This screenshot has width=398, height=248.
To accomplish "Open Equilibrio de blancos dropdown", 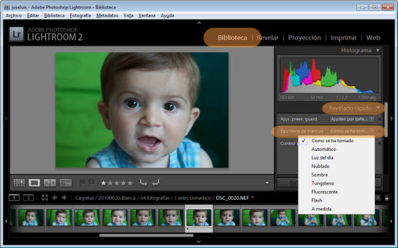I will pyautogui.click(x=352, y=131).
